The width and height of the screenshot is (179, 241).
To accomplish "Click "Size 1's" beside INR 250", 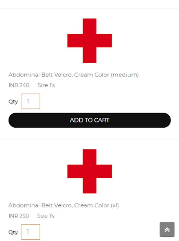I will [46, 216].
